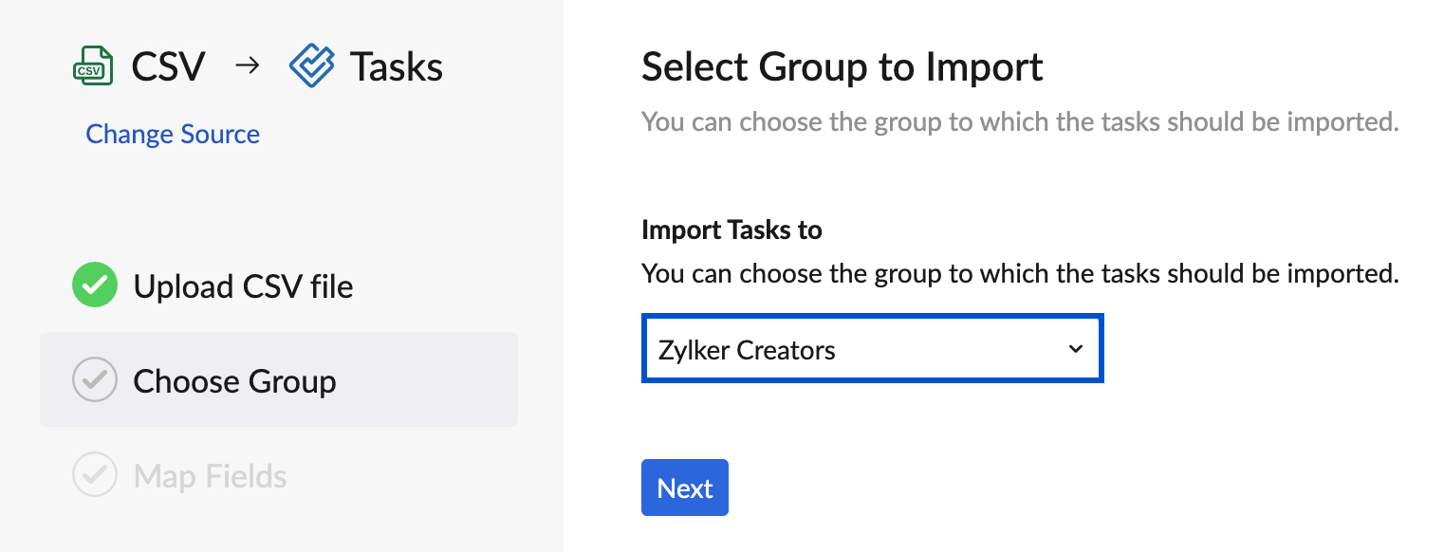Click the blue Tasks checkmark icon
Viewport: 1444px width, 552px height.
pos(311,64)
